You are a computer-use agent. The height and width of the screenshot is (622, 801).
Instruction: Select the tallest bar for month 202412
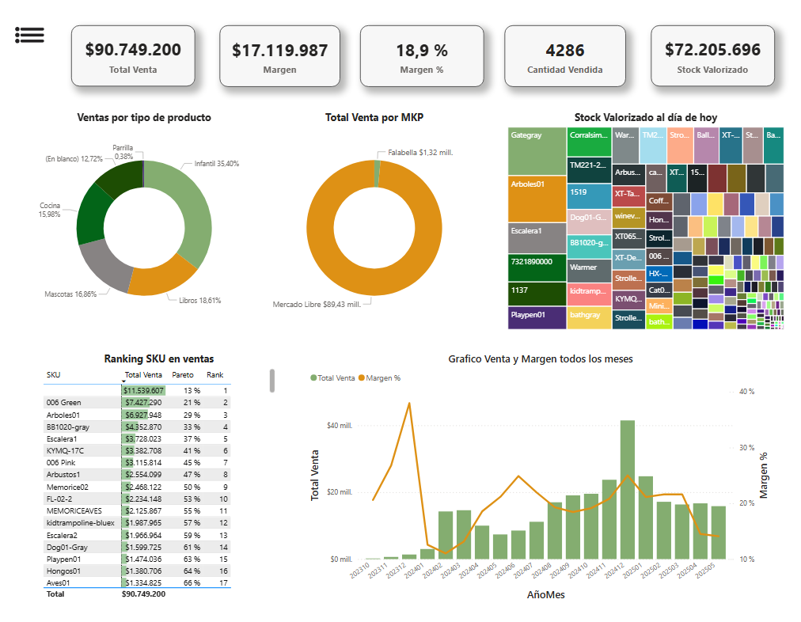[x=628, y=491]
